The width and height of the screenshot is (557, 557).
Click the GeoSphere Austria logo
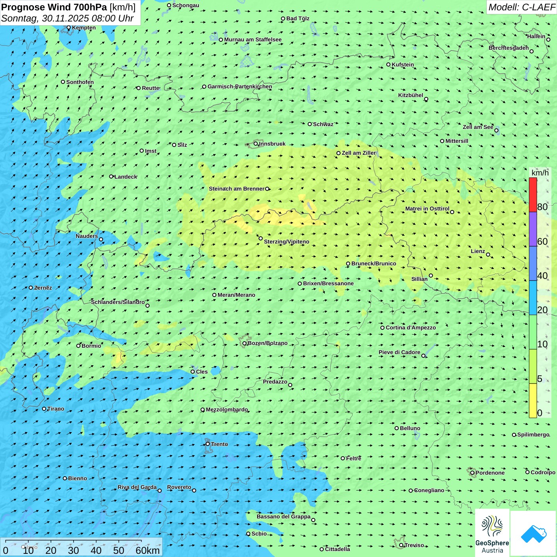(492, 532)
